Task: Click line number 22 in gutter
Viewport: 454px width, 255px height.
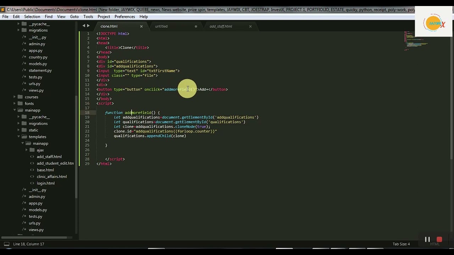Action: 87,131
